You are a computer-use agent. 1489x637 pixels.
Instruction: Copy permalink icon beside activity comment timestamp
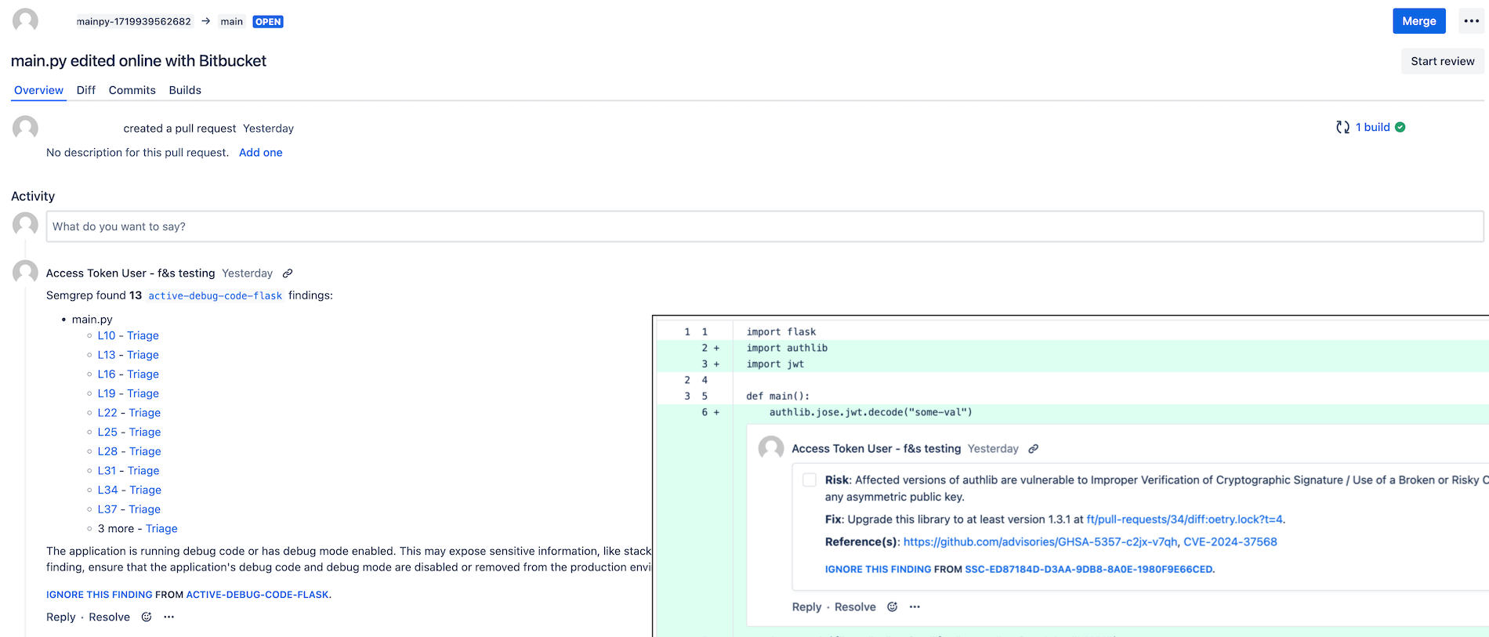(x=288, y=273)
